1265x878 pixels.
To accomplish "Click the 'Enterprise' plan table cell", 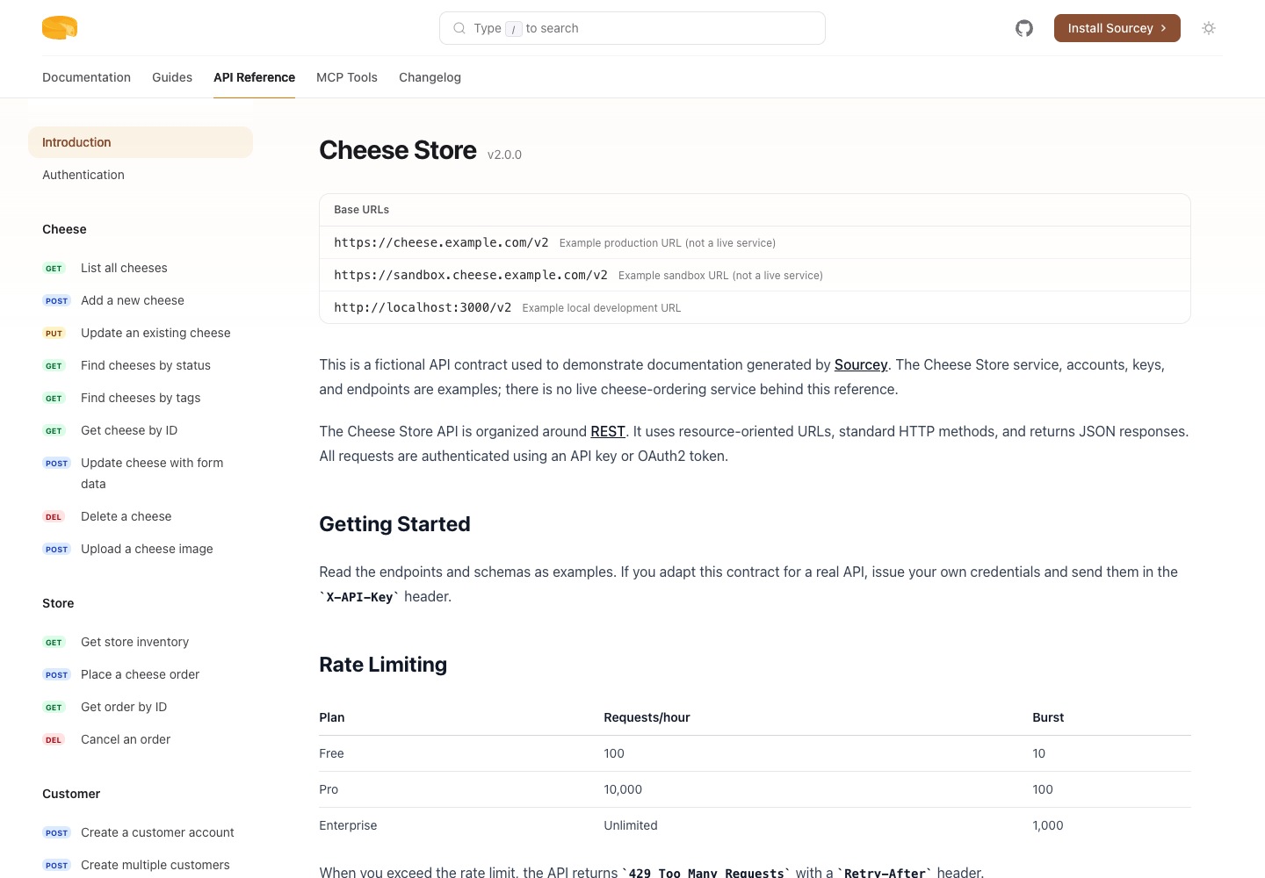I will click(x=348, y=825).
